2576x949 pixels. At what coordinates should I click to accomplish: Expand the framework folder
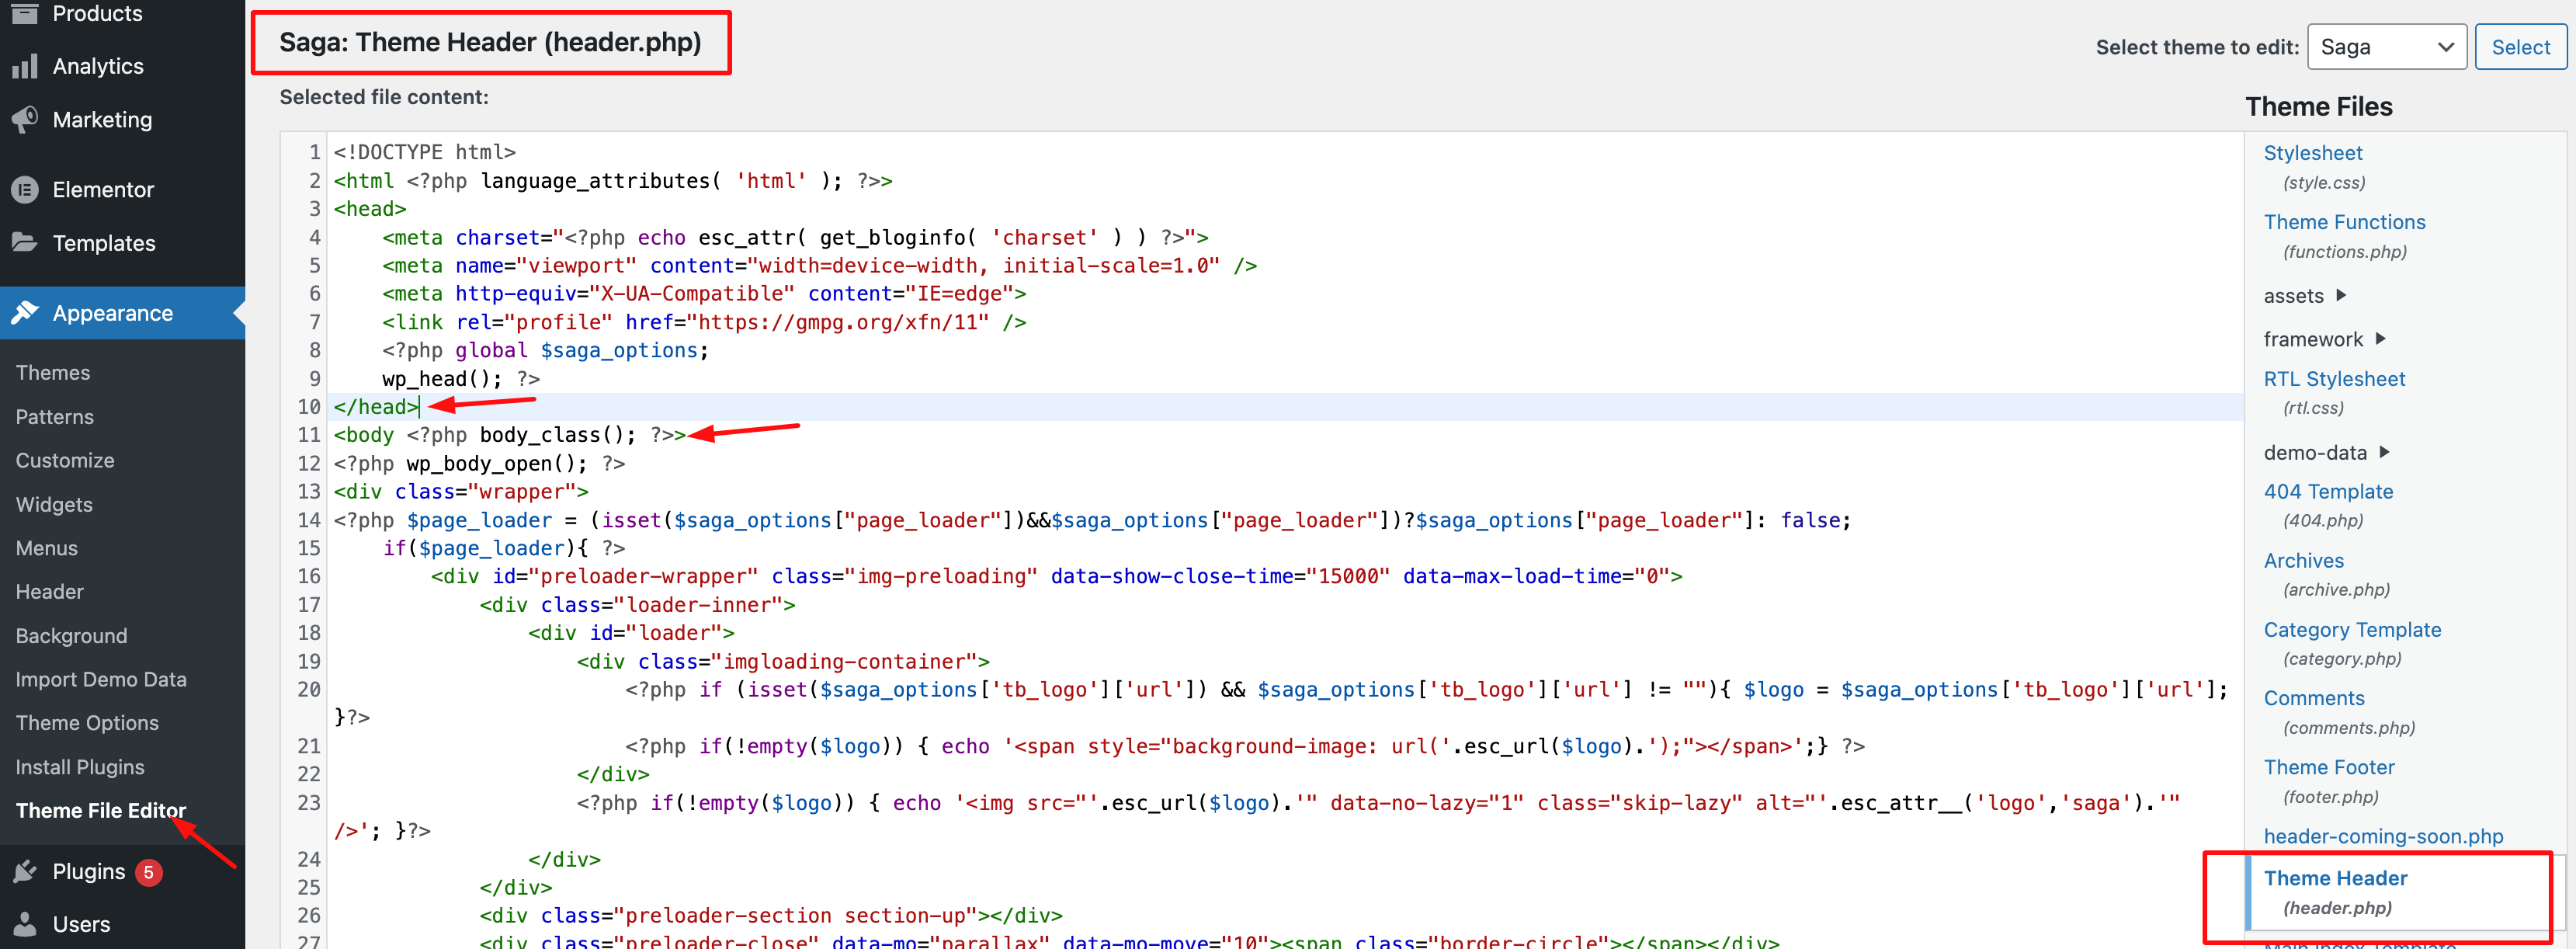pyautogui.click(x=2324, y=339)
